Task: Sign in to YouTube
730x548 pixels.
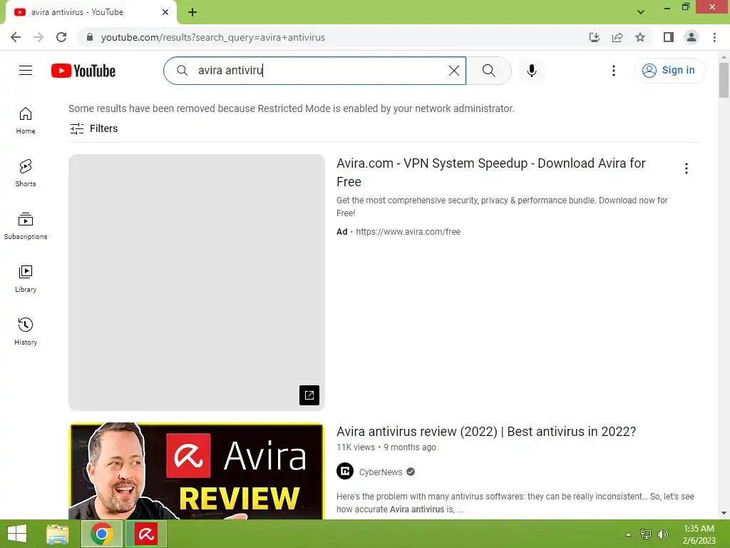Action: pos(669,71)
